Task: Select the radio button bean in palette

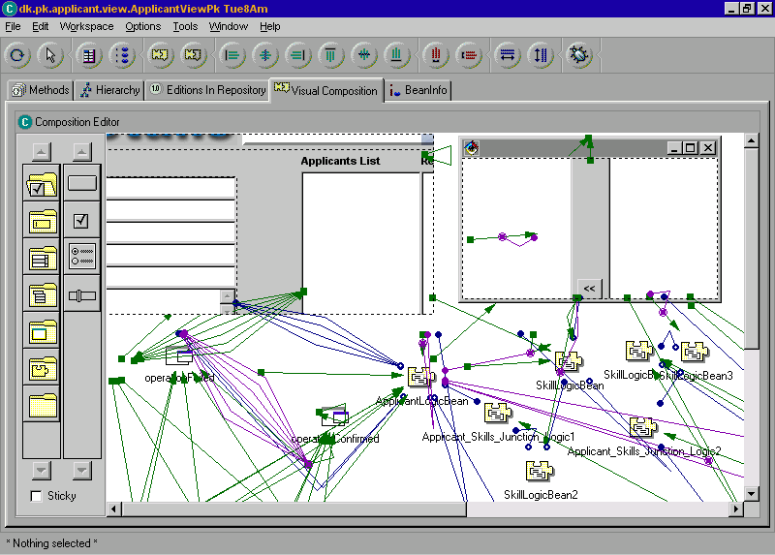Action: (82, 257)
